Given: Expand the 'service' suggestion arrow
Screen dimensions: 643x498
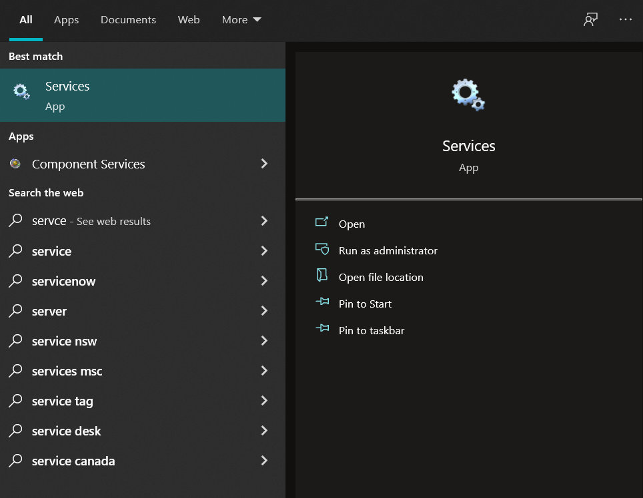Looking at the screenshot, I should 265,251.
